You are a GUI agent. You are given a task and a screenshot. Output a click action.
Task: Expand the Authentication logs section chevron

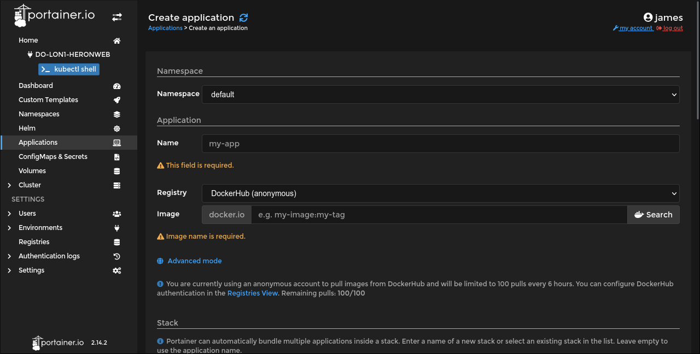pyautogui.click(x=9, y=256)
